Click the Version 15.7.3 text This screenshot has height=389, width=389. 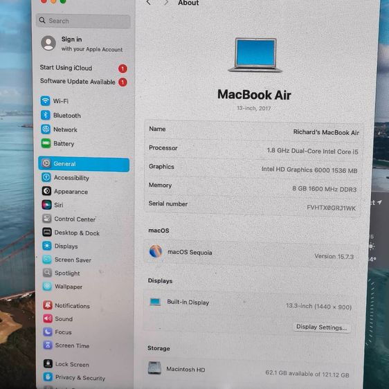[x=334, y=256]
